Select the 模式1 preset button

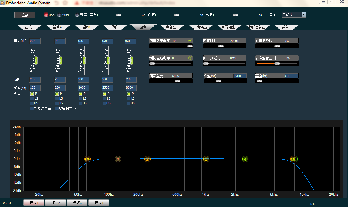point(34,203)
